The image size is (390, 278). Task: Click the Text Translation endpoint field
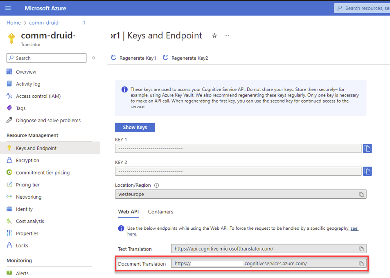[x=268, y=249]
